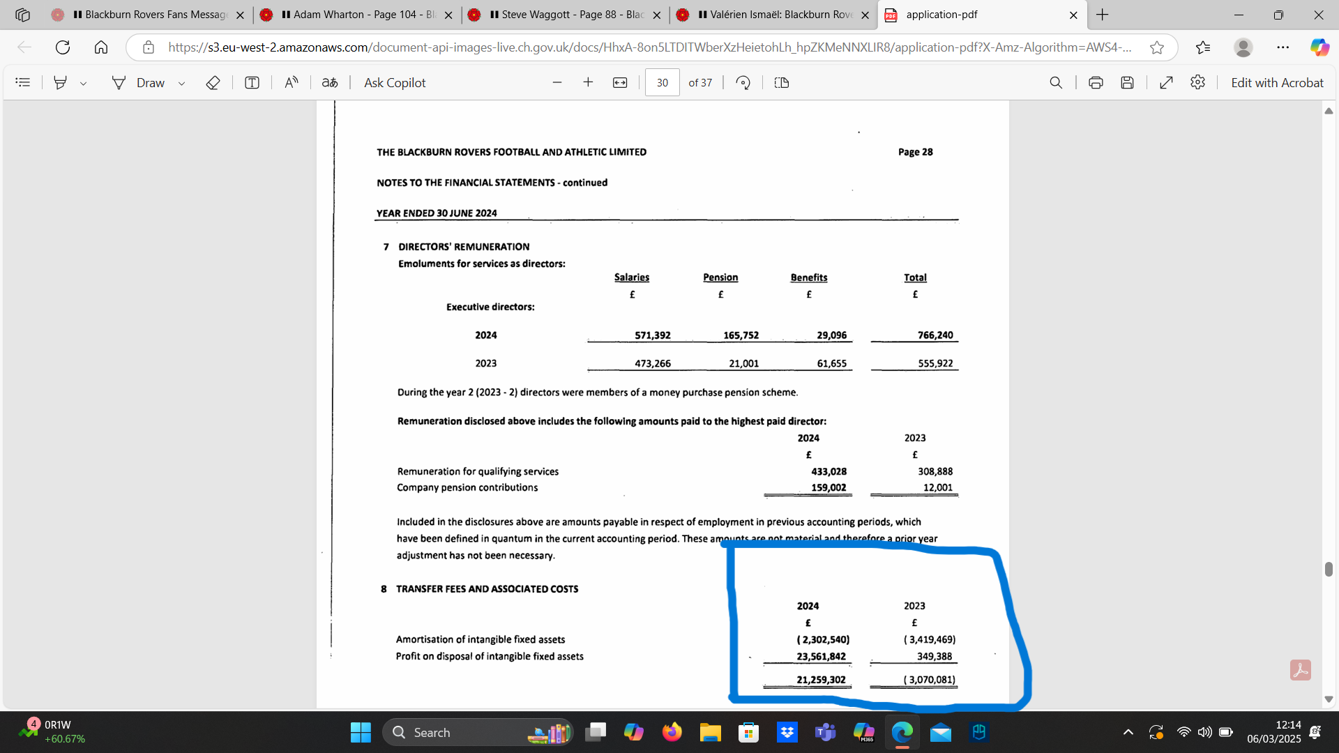Open the Favorites list
Image resolution: width=1339 pixels, height=753 pixels.
(x=1203, y=47)
